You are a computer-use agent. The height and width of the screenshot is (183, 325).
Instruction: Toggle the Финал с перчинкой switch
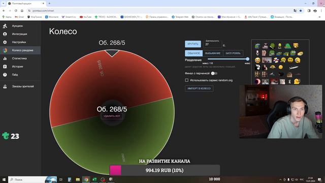pyautogui.click(x=214, y=73)
